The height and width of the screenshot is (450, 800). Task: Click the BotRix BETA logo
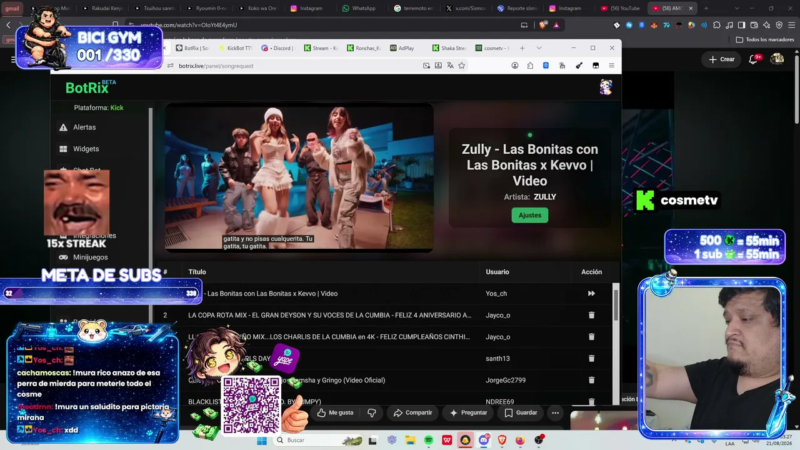(91, 87)
